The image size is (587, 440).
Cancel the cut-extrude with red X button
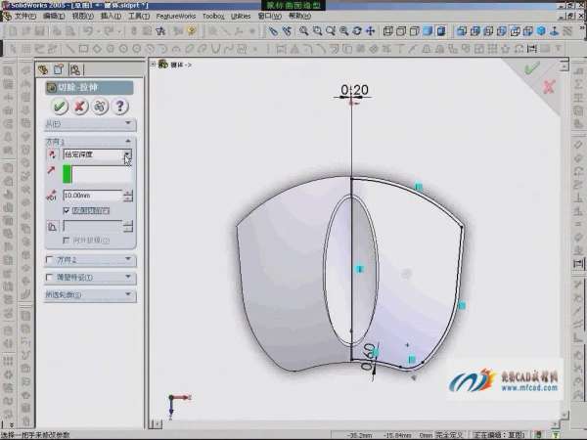[79, 107]
